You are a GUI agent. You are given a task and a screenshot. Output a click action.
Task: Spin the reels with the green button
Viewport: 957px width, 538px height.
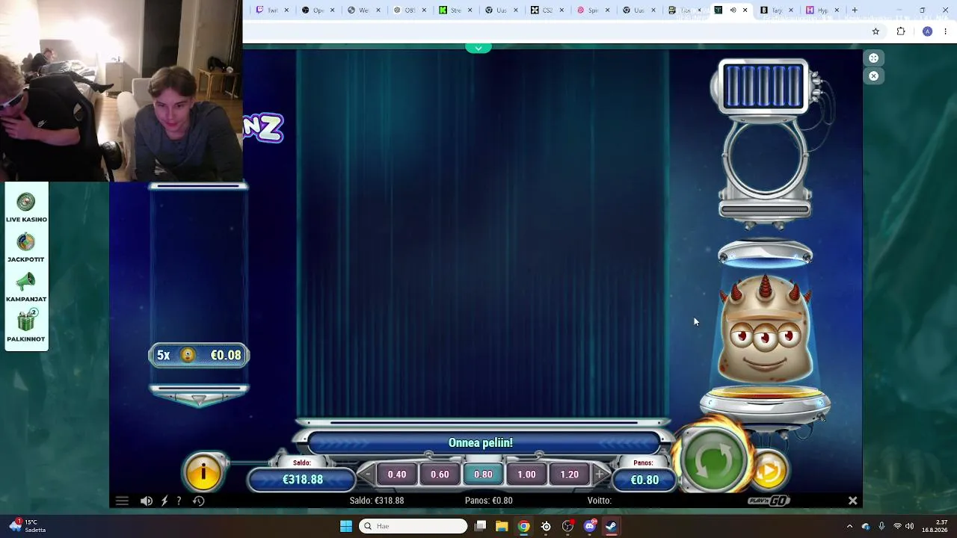coord(713,461)
